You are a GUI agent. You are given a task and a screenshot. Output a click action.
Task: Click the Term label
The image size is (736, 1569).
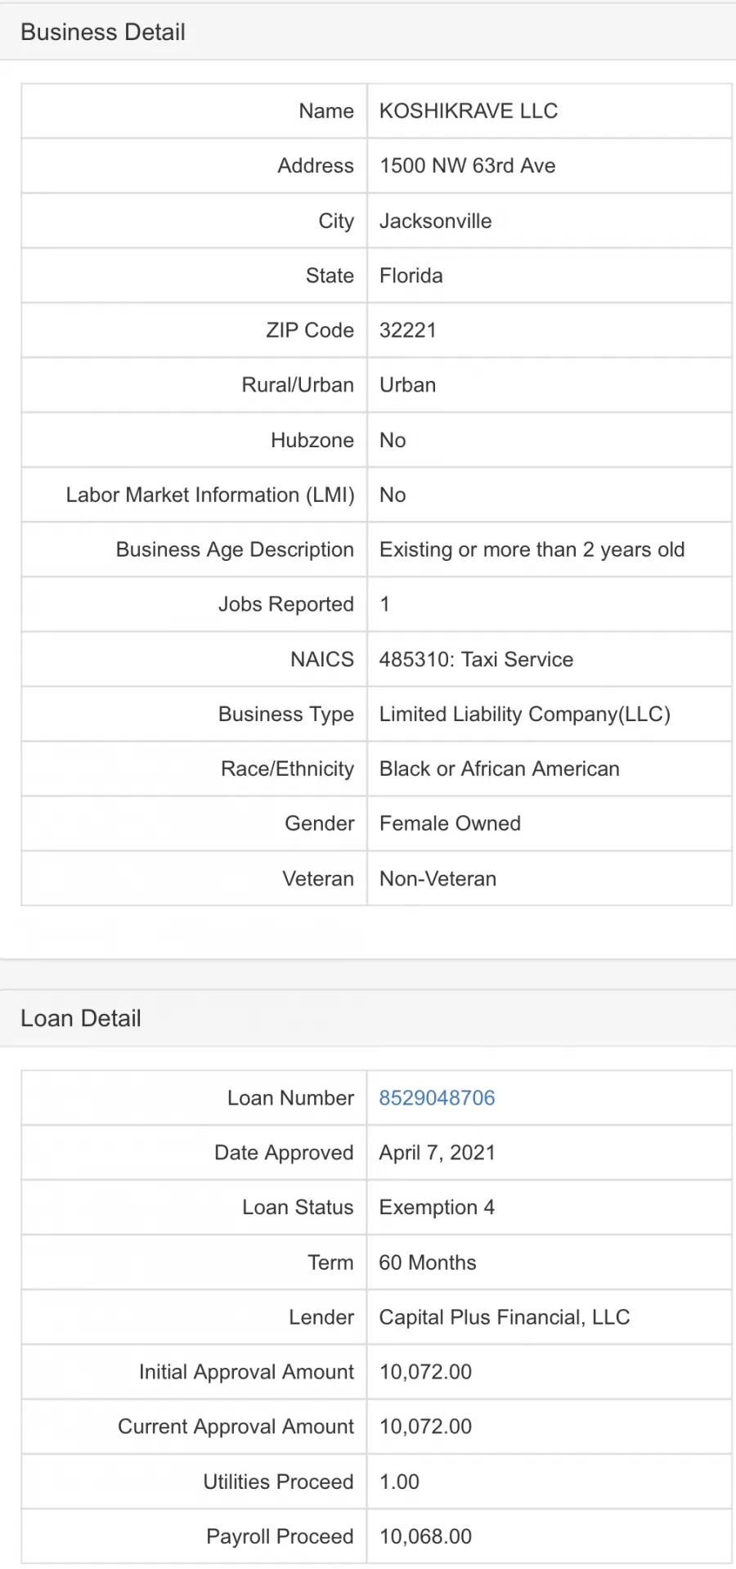(330, 1262)
